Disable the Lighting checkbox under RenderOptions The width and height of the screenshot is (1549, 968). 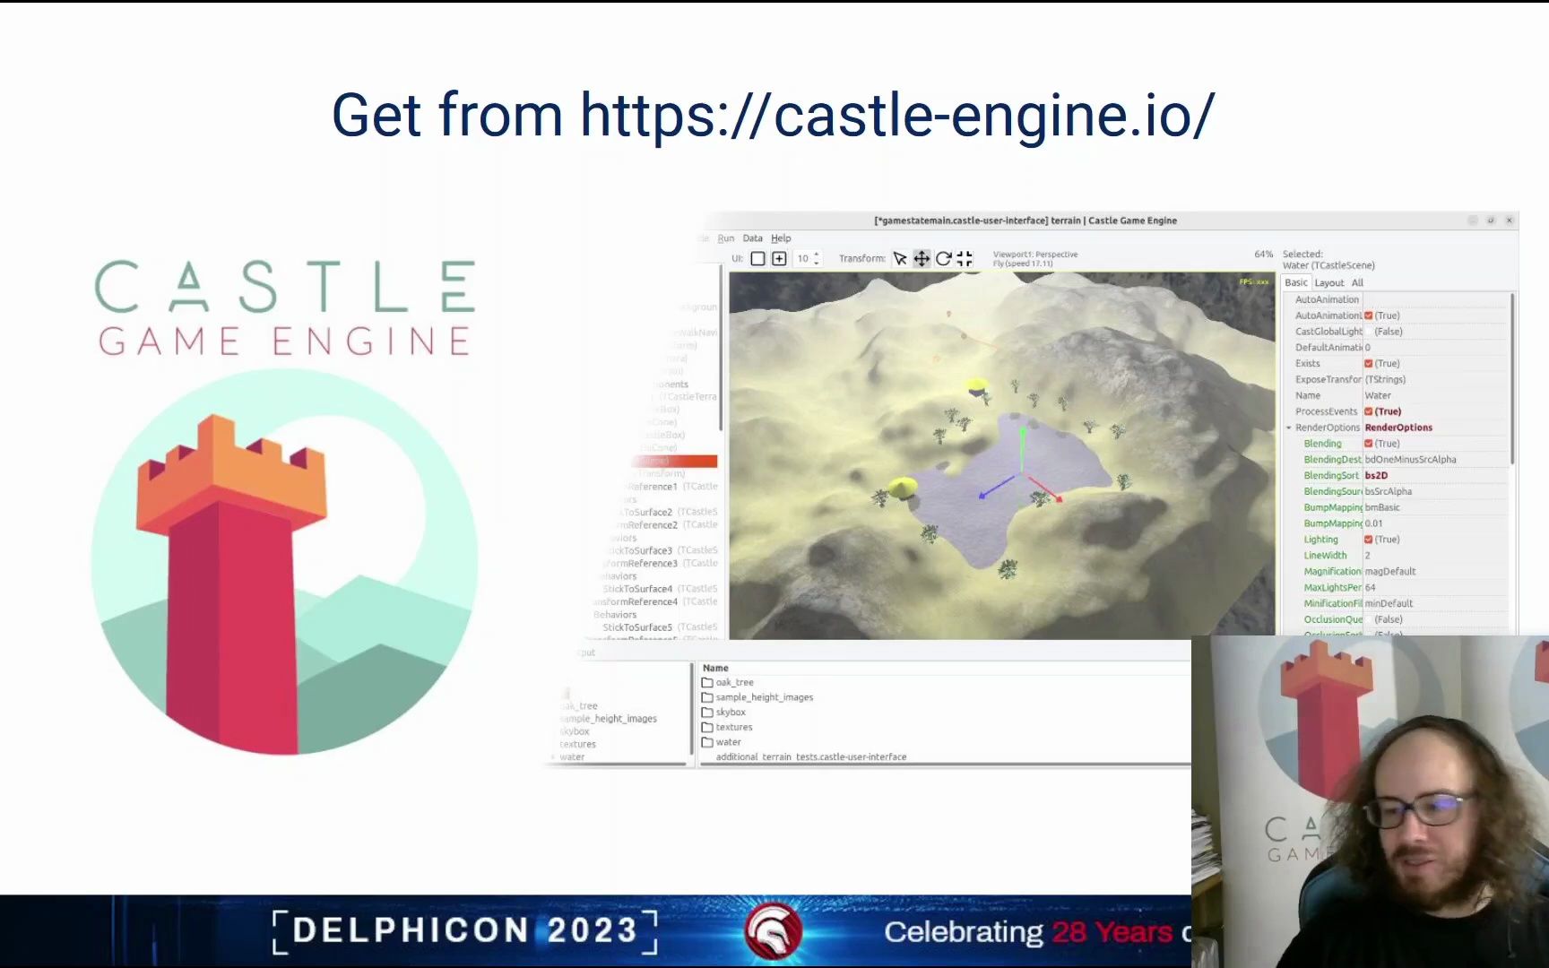pyautogui.click(x=1368, y=539)
